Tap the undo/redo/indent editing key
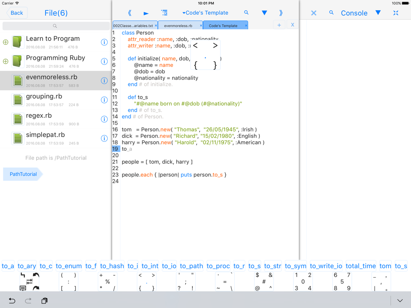 [29, 282]
